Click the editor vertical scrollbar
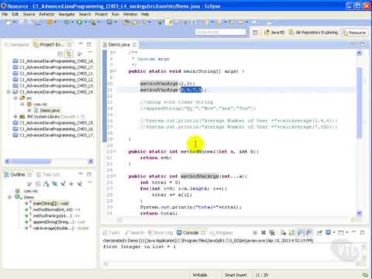 point(360,103)
